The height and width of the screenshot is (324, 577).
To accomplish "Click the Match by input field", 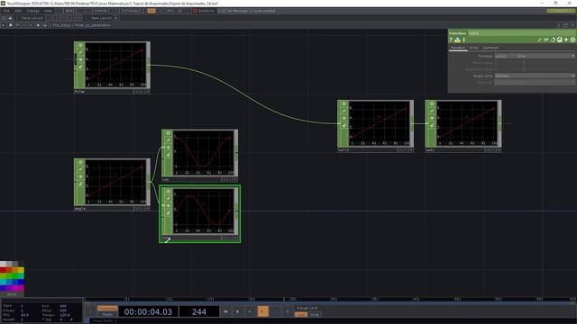I will coord(535,82).
